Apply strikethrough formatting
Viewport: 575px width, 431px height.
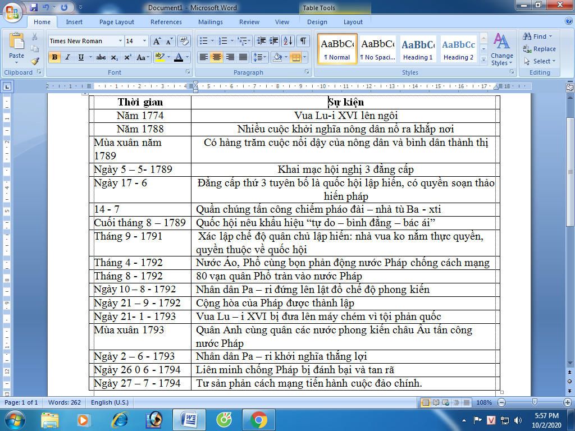[x=101, y=57]
